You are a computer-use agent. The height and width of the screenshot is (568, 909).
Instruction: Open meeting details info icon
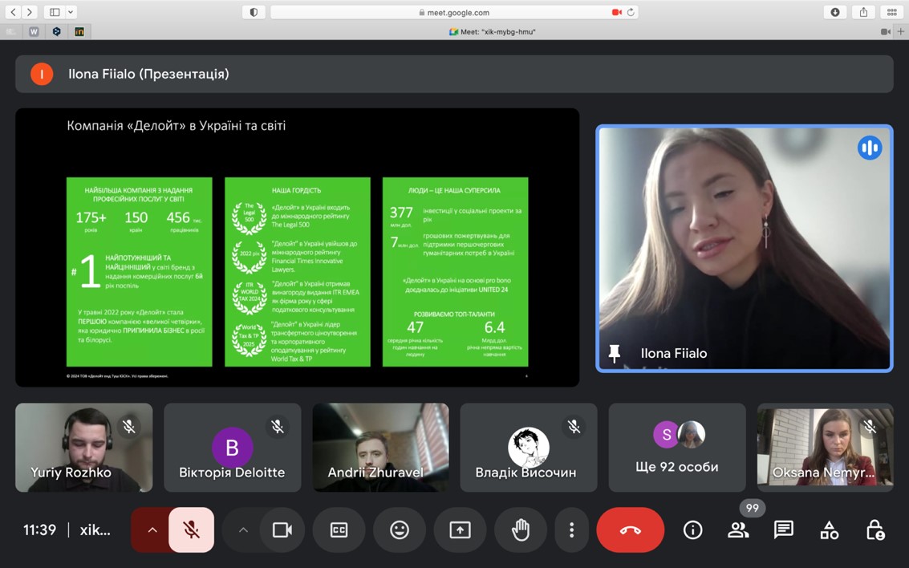point(692,529)
